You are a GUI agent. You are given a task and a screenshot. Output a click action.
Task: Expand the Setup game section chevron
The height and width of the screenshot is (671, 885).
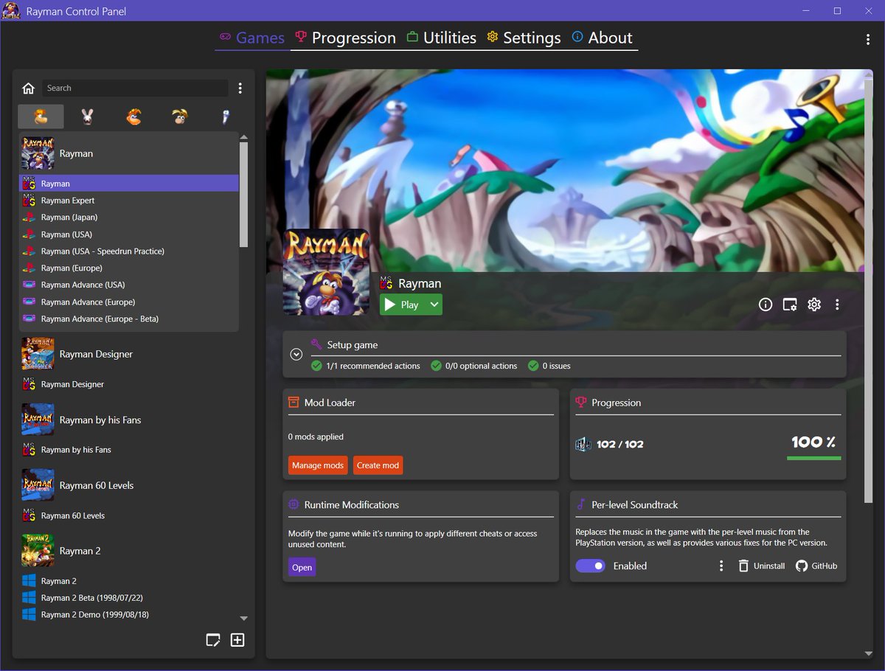[296, 354]
